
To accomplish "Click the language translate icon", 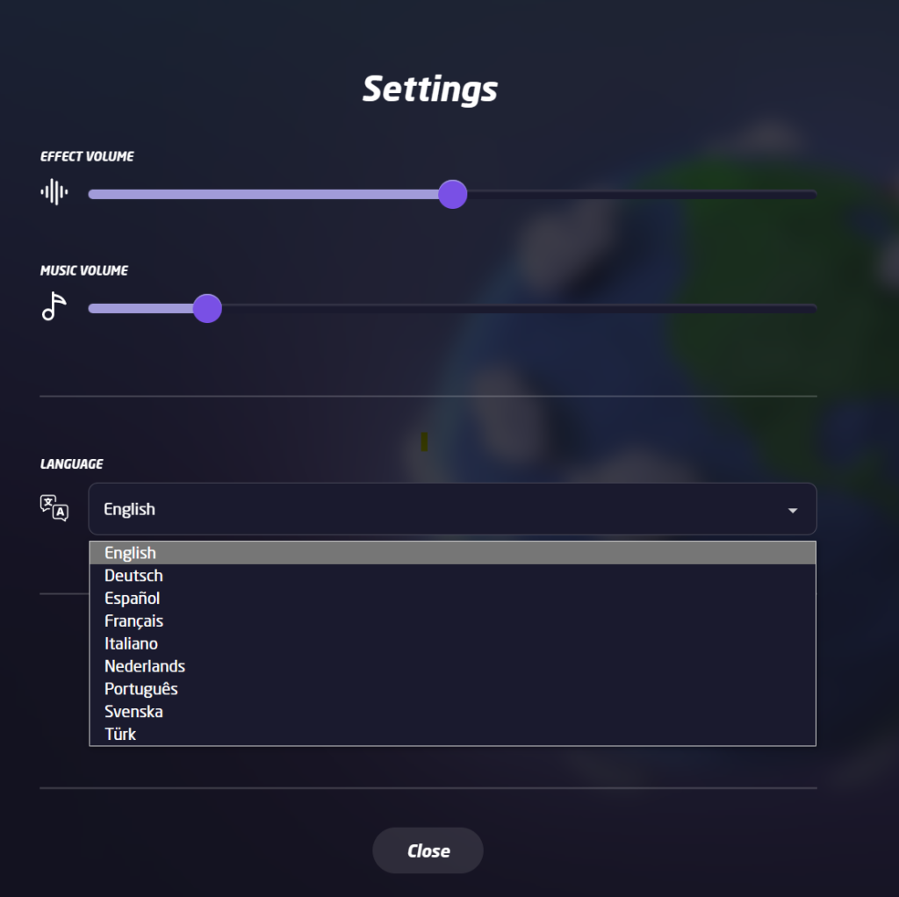I will pos(54,508).
